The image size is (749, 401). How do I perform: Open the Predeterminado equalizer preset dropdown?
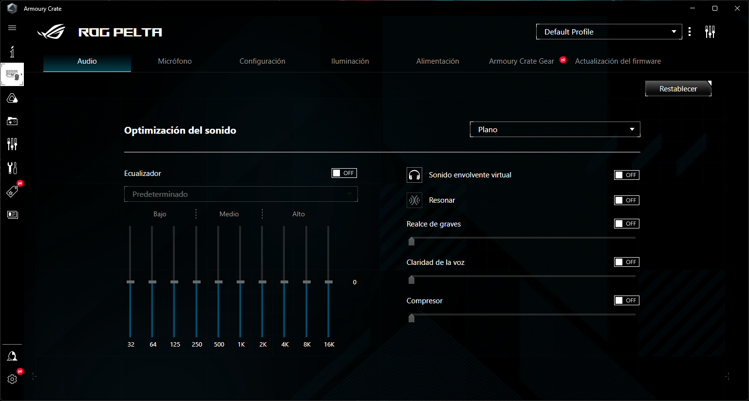(x=241, y=194)
